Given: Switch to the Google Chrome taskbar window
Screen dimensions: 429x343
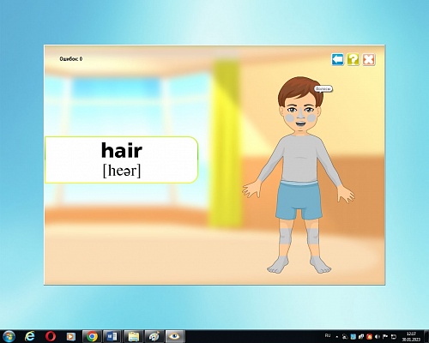Looking at the screenshot, I should [x=92, y=336].
